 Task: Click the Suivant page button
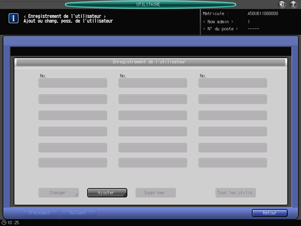pyautogui.click(x=79, y=213)
